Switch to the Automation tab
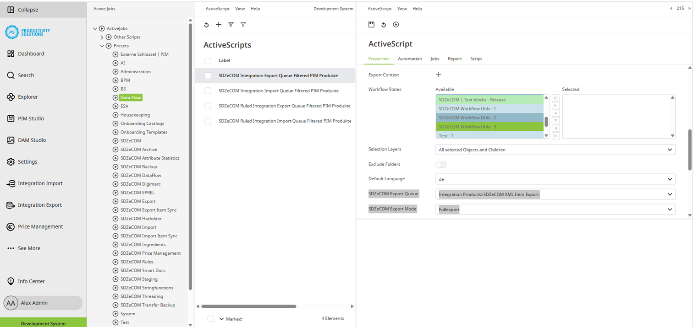693x327 pixels. pyautogui.click(x=410, y=59)
